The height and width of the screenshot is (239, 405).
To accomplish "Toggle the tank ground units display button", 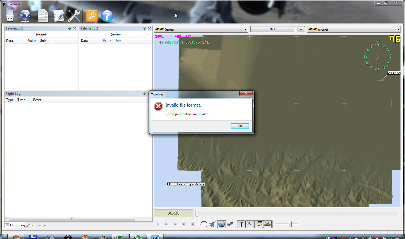I will [x=267, y=224].
